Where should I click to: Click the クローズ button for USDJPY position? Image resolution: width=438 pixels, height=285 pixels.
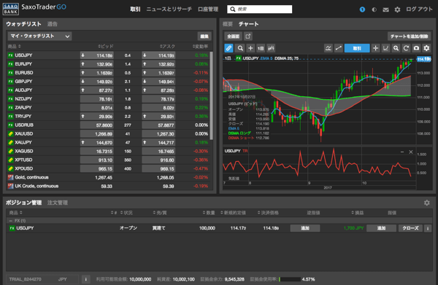[410, 228]
